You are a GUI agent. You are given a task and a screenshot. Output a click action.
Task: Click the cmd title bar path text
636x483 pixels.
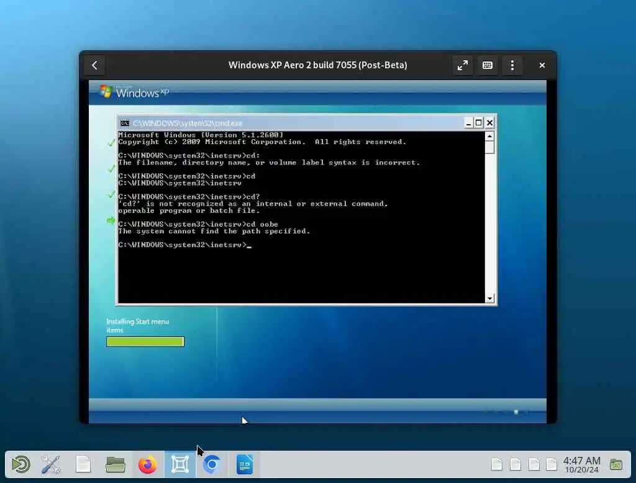(x=188, y=123)
